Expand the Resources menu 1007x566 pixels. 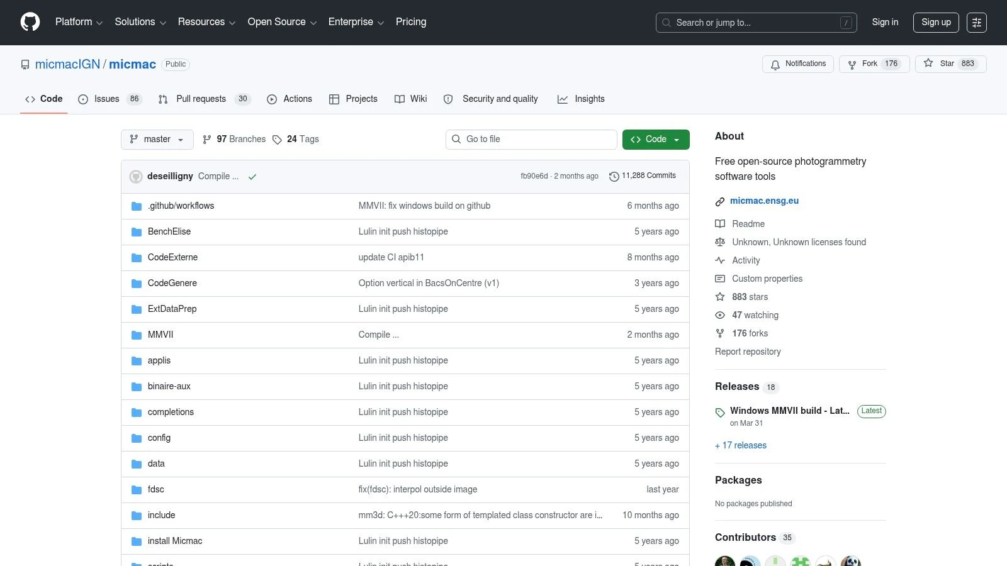pyautogui.click(x=206, y=22)
